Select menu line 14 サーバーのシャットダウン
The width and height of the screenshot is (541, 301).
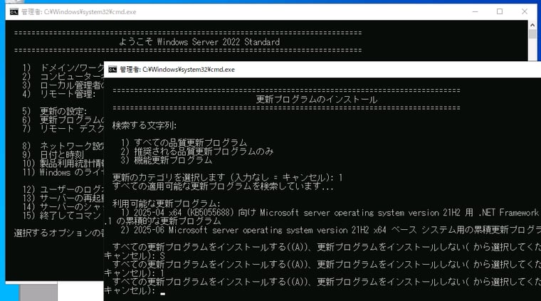coord(63,207)
